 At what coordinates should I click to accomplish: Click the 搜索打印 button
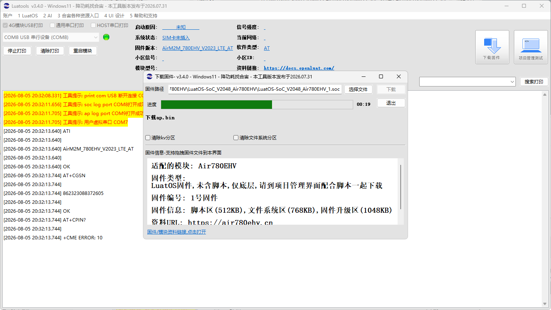tap(534, 82)
